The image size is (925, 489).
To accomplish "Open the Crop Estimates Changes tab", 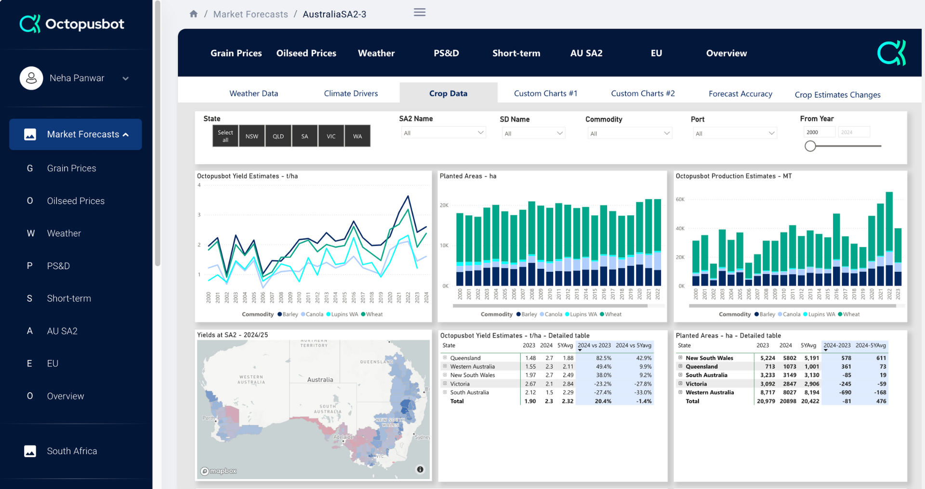I will pos(837,95).
